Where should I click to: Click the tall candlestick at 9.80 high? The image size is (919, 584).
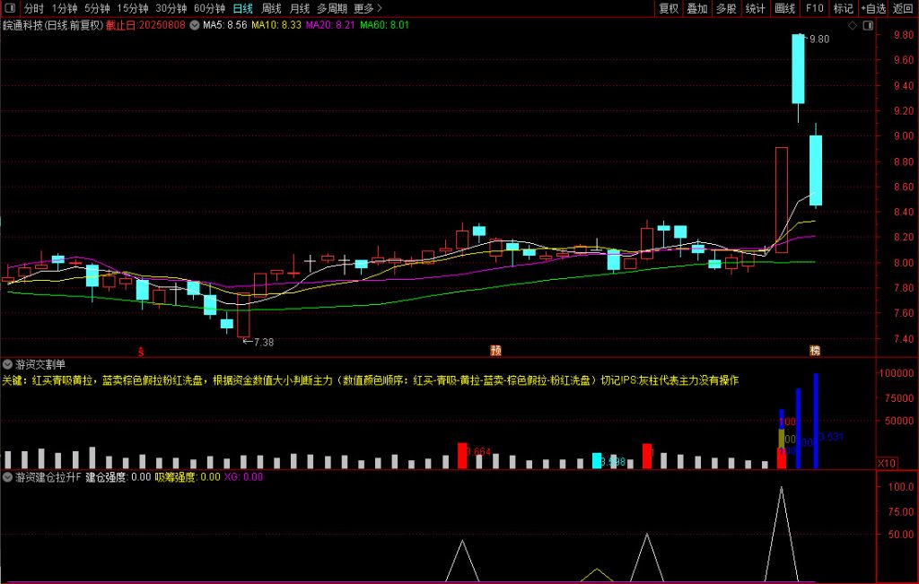[797, 69]
